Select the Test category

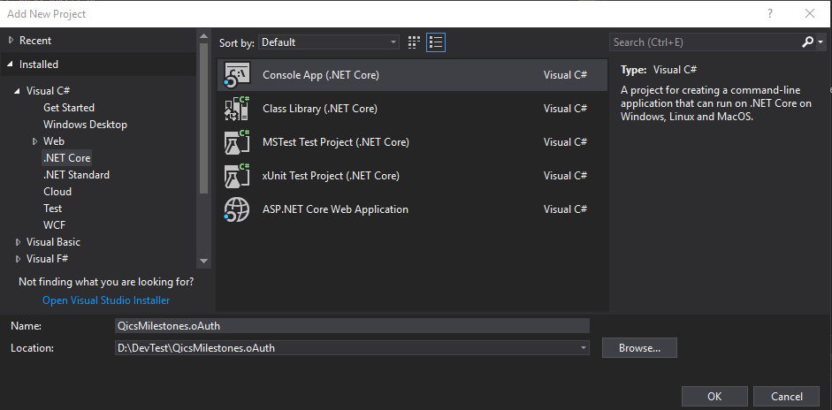(52, 209)
